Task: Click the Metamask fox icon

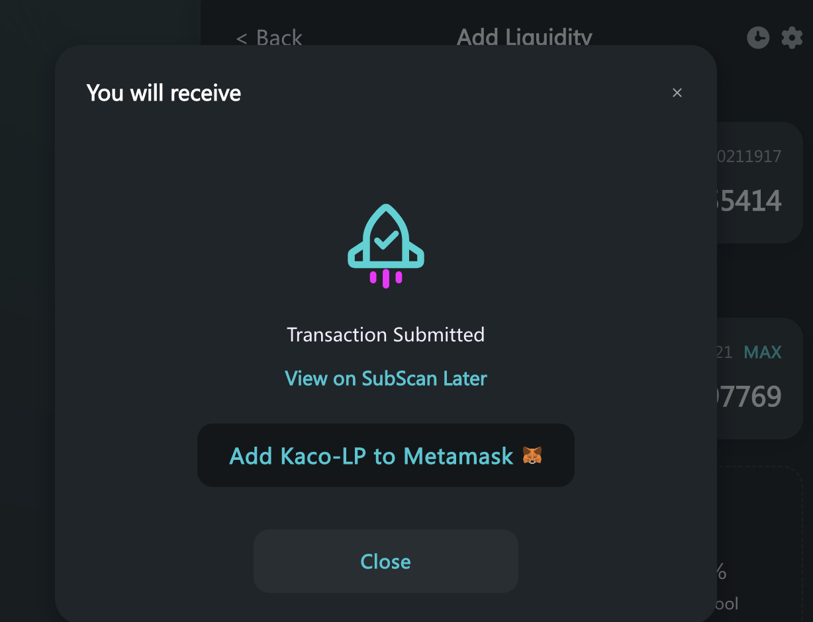Action: 532,456
